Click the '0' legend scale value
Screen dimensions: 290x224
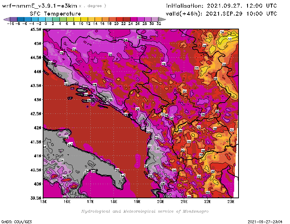46,24
